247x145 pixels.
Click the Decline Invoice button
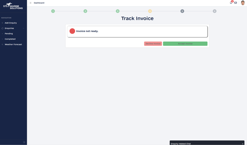point(153,44)
